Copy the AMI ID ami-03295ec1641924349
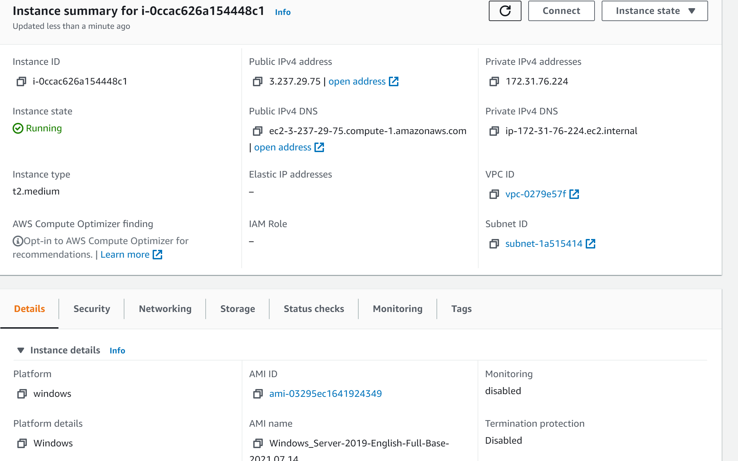 coord(258,394)
